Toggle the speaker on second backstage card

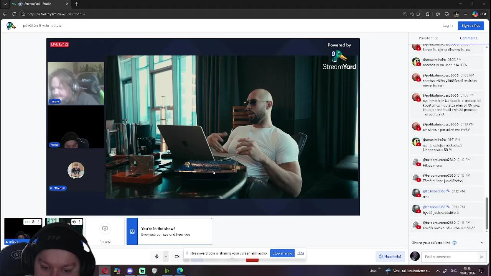coord(74,222)
